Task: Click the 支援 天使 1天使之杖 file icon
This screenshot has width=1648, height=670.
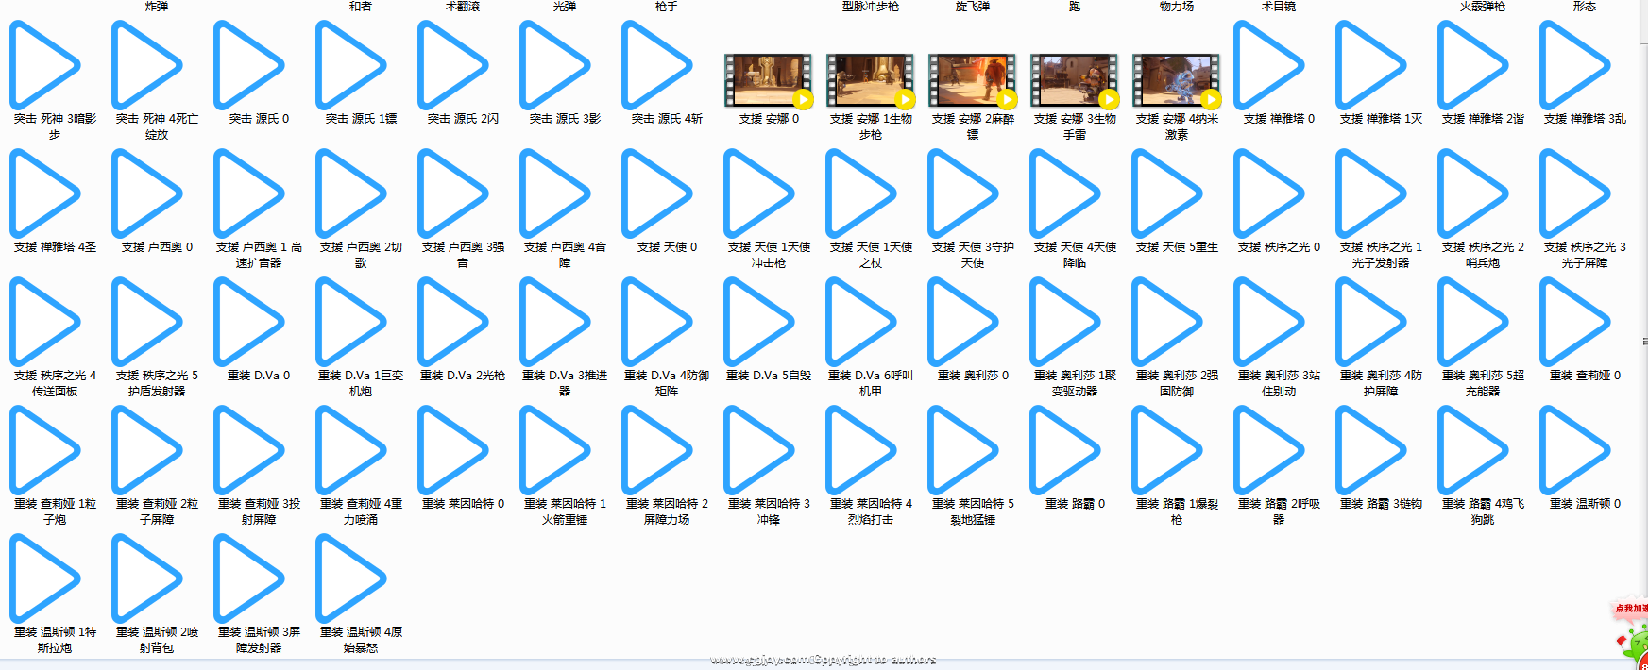Action: pos(861,193)
